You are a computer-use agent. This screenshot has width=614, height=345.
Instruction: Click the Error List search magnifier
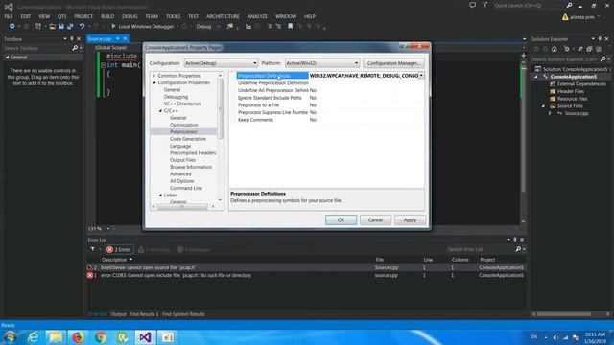518,249
